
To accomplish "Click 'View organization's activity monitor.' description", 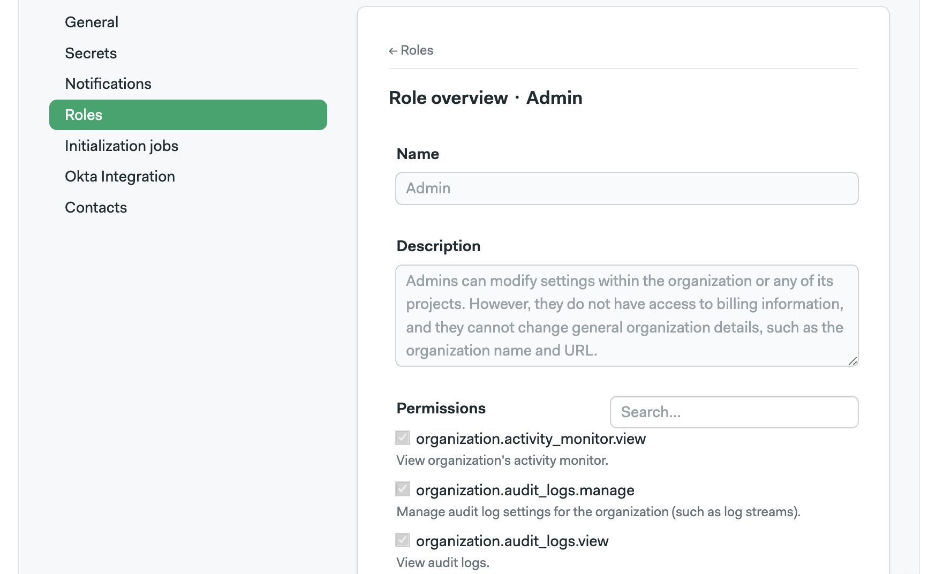I will (x=502, y=460).
